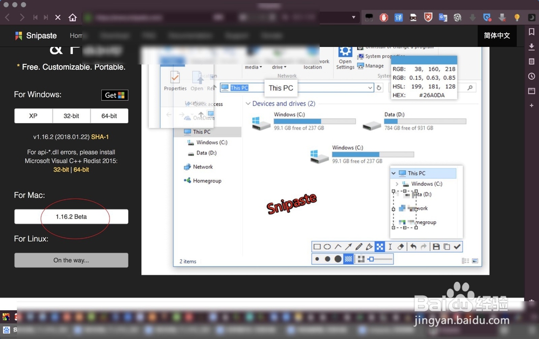The height and width of the screenshot is (339, 539).
Task: Select the largest brush dot size
Action: click(337, 259)
